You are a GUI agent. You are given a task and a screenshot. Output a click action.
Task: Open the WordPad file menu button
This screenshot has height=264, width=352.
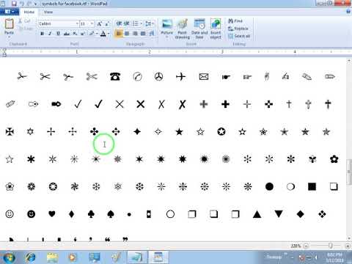tap(10, 12)
